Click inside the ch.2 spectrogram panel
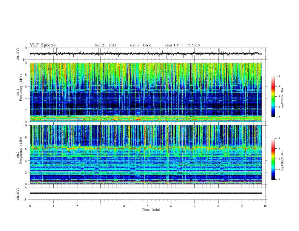Image resolution: width=299 pixels, height=231 pixels. pyautogui.click(x=146, y=155)
